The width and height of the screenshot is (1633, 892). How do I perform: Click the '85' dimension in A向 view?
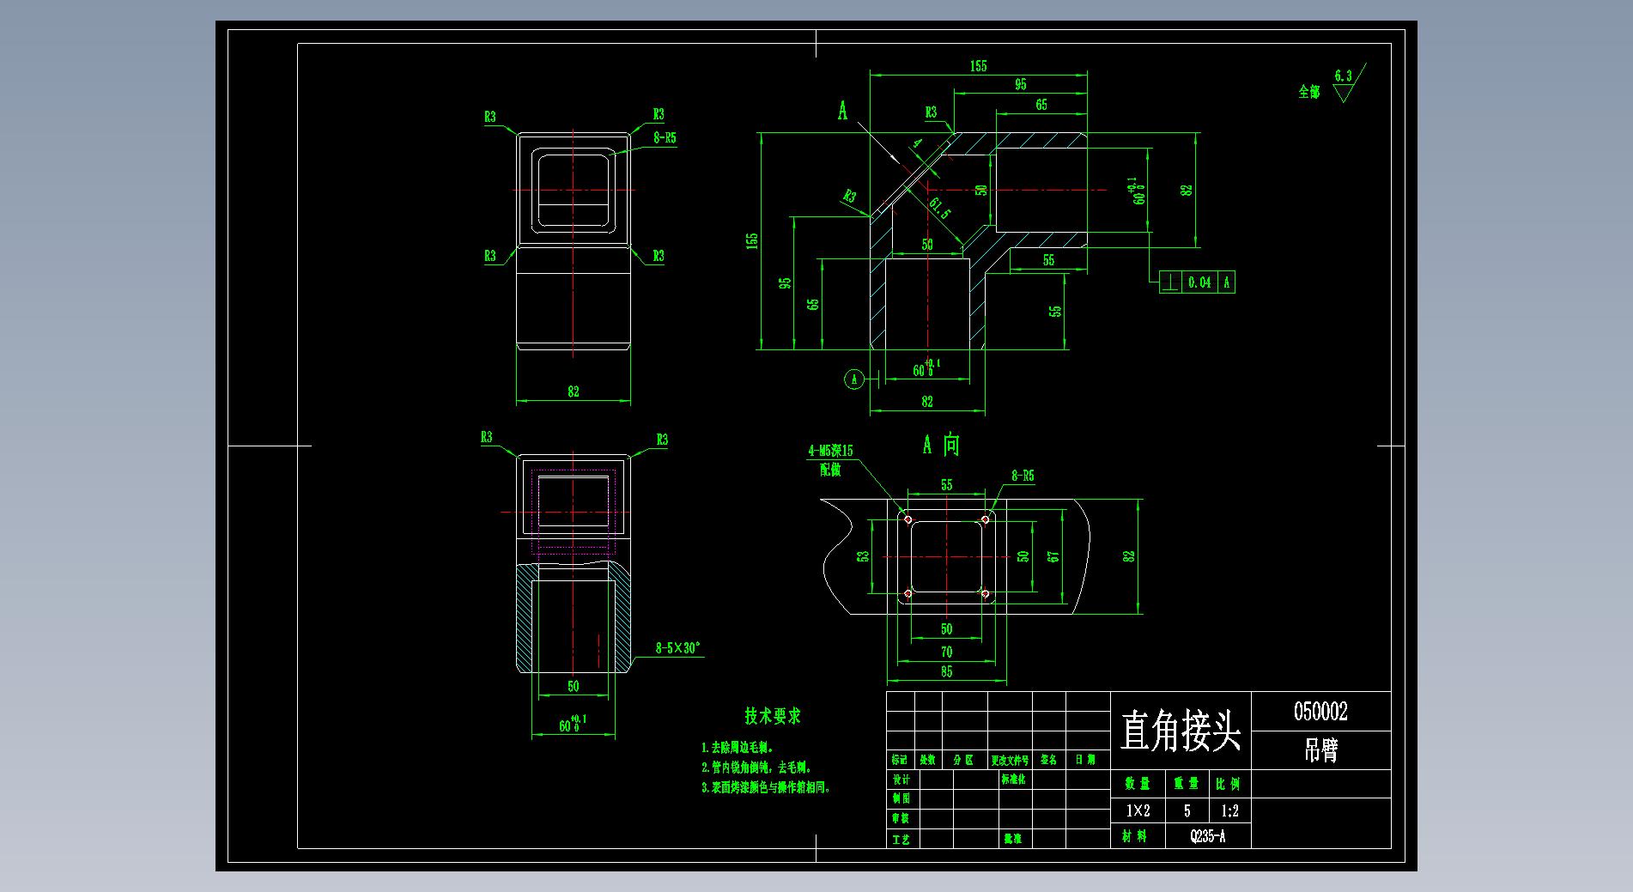click(x=946, y=672)
